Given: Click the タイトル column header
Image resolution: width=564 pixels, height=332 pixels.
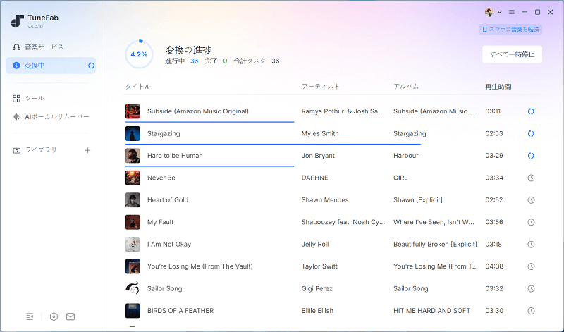Looking at the screenshot, I should click(x=137, y=86).
